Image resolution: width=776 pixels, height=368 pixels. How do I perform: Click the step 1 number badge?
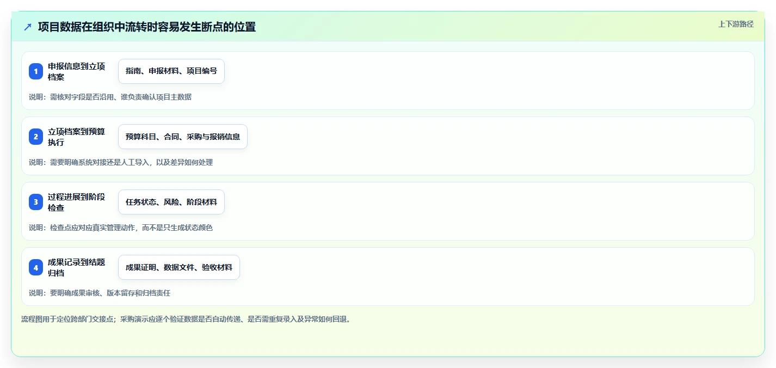[36, 71]
